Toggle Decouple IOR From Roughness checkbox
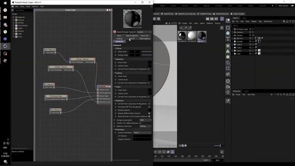This screenshot has width=295, height=166. tap(149, 107)
